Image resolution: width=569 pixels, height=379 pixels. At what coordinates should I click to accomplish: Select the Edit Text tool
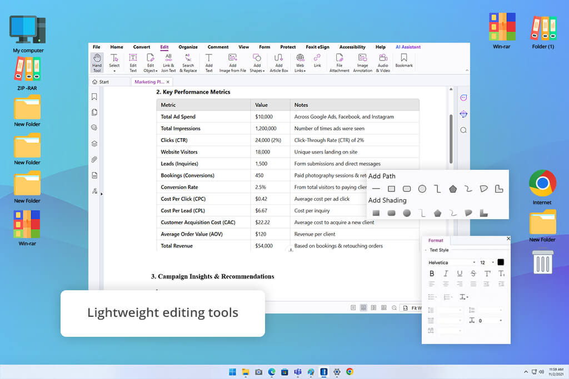pyautogui.click(x=133, y=63)
